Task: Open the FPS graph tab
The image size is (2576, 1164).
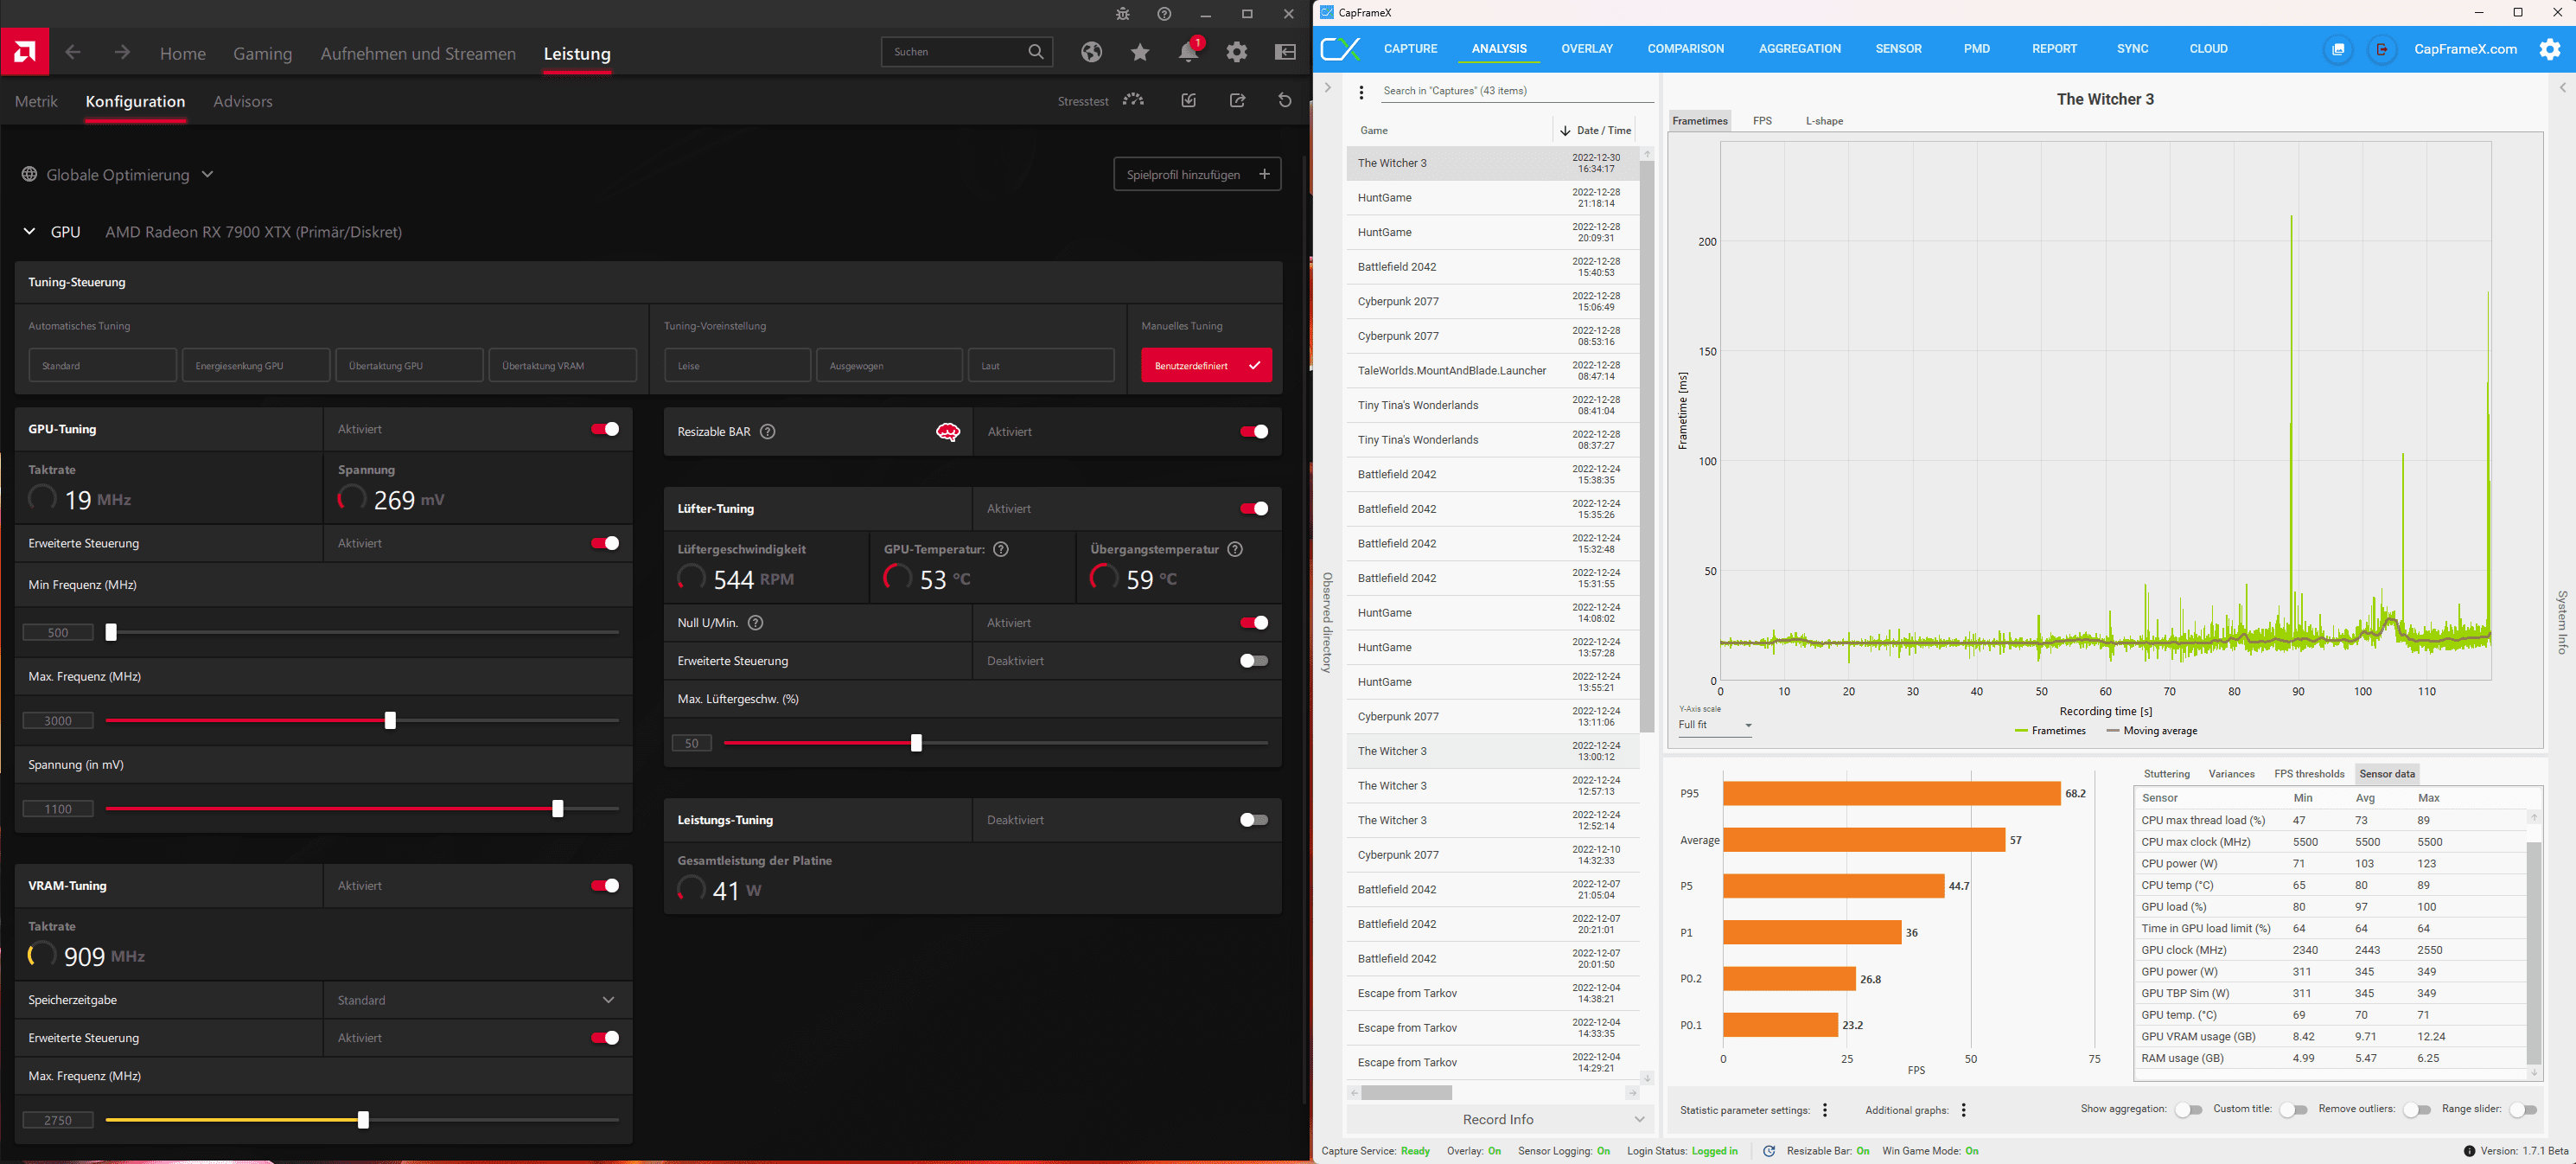Action: click(1762, 121)
